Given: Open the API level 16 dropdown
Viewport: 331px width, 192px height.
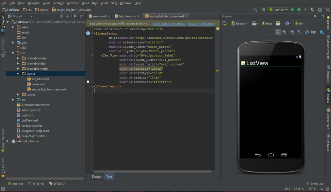Looking at the screenshot, I should (x=299, y=24).
